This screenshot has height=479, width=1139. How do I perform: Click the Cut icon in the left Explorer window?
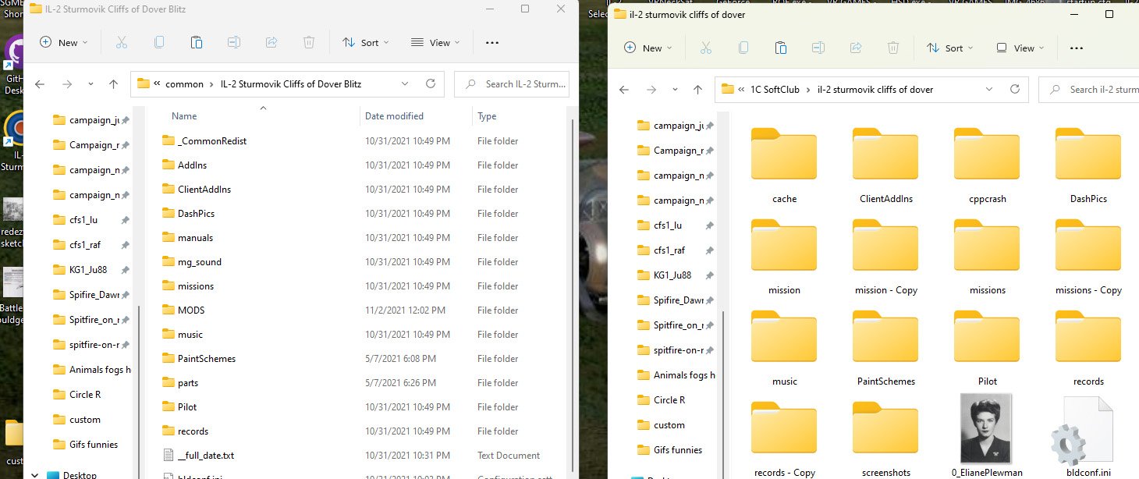[x=122, y=43]
